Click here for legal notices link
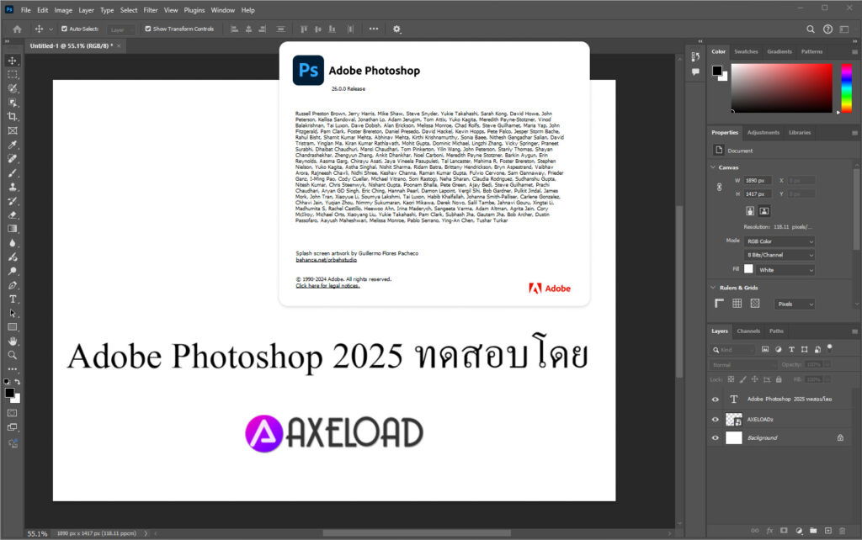The image size is (862, 540). (x=327, y=286)
